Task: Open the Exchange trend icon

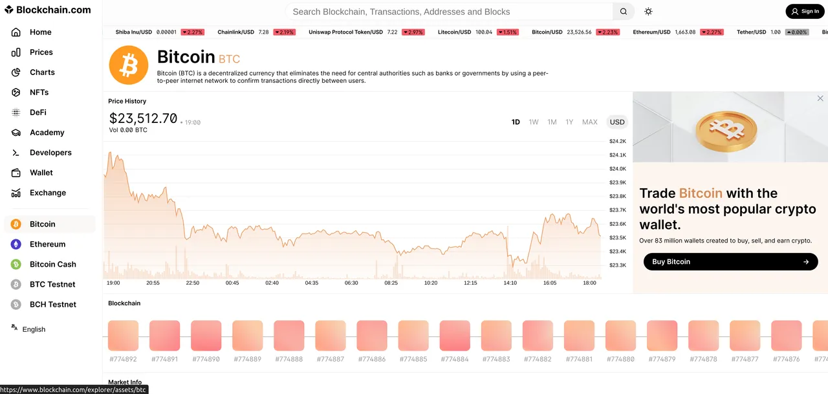Action: (x=16, y=193)
